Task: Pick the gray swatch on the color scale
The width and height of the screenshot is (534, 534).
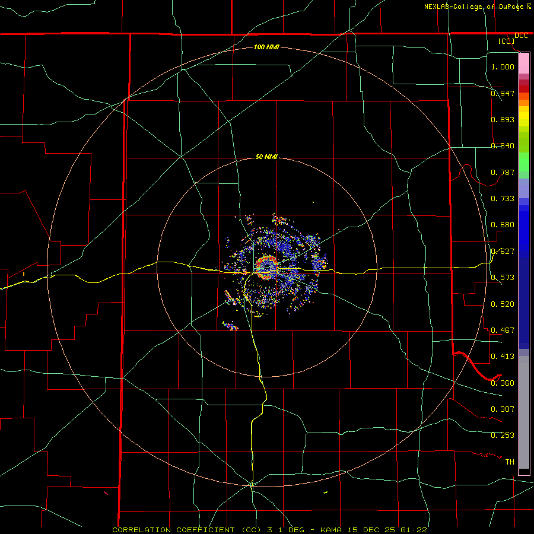Action: (524, 412)
